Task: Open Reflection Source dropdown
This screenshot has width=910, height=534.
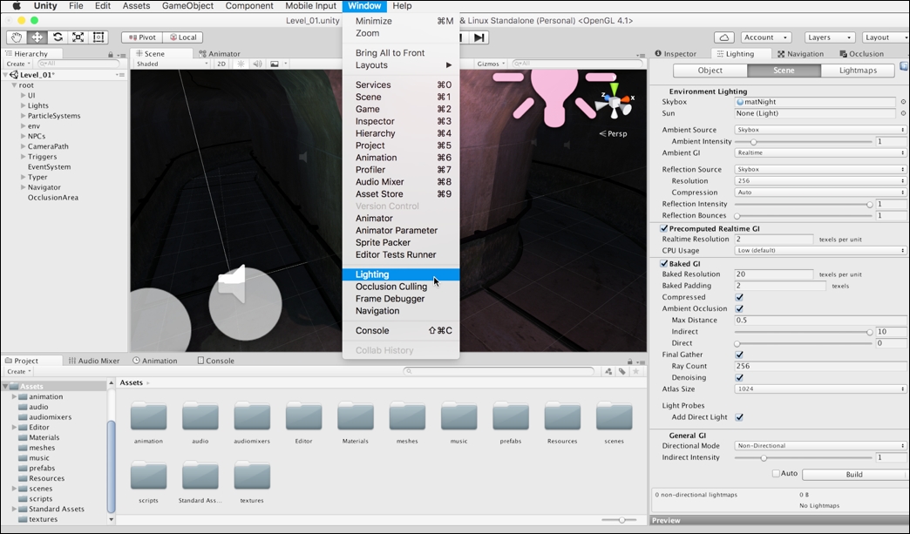Action: 820,169
